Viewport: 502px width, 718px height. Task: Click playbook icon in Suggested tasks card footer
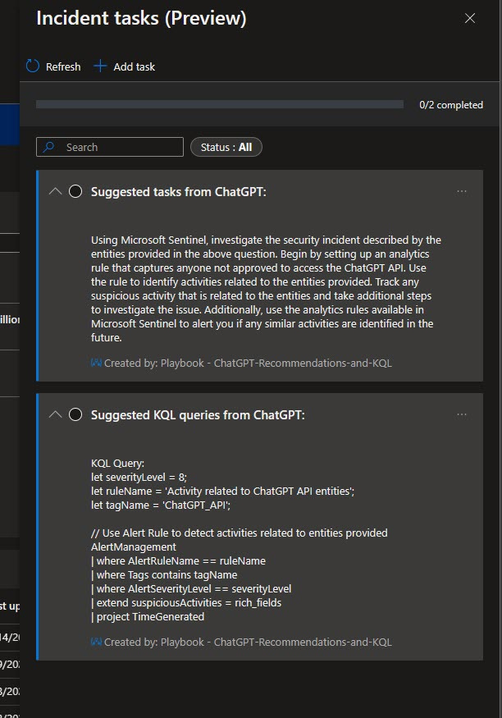click(x=96, y=364)
